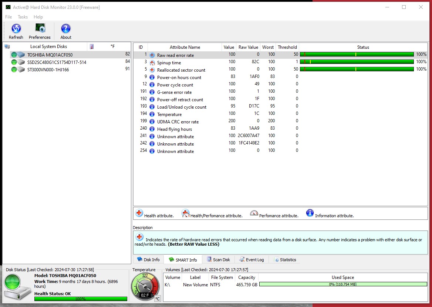The height and width of the screenshot is (307, 432).
Task: Click the blue info icon next to Temperature attribute
Action: 152,114
